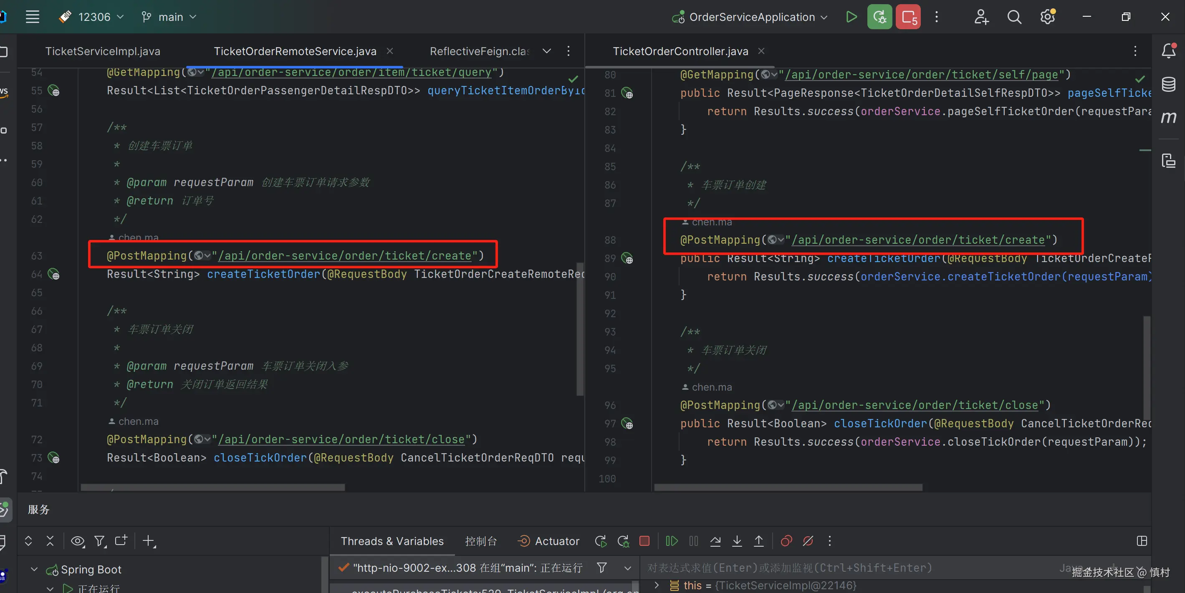Image resolution: width=1185 pixels, height=593 pixels.
Task: Click the green Debug bug icon
Action: pyautogui.click(x=879, y=17)
